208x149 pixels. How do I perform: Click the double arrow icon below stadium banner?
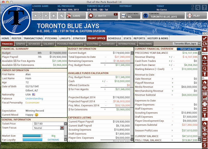click(204, 33)
